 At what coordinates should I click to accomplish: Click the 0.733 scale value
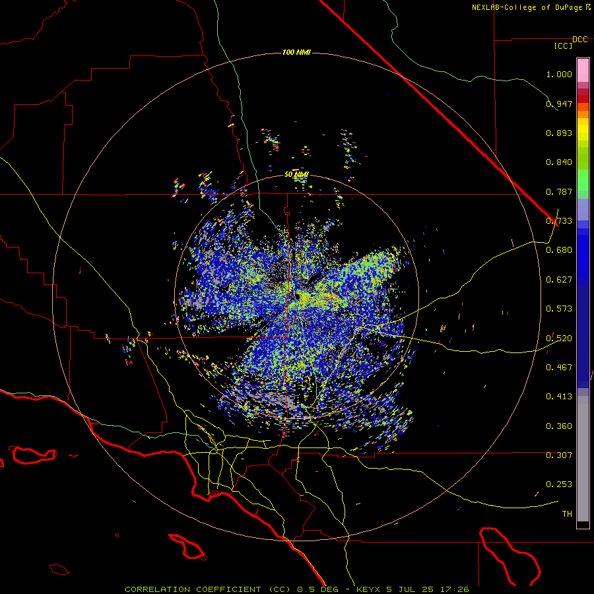click(559, 221)
